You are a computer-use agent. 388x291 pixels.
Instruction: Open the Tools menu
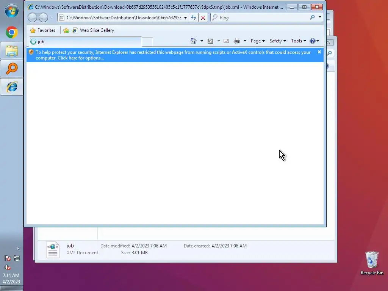299,41
